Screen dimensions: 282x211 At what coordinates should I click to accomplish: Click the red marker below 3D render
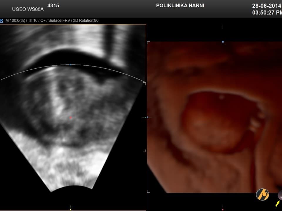click(x=223, y=209)
